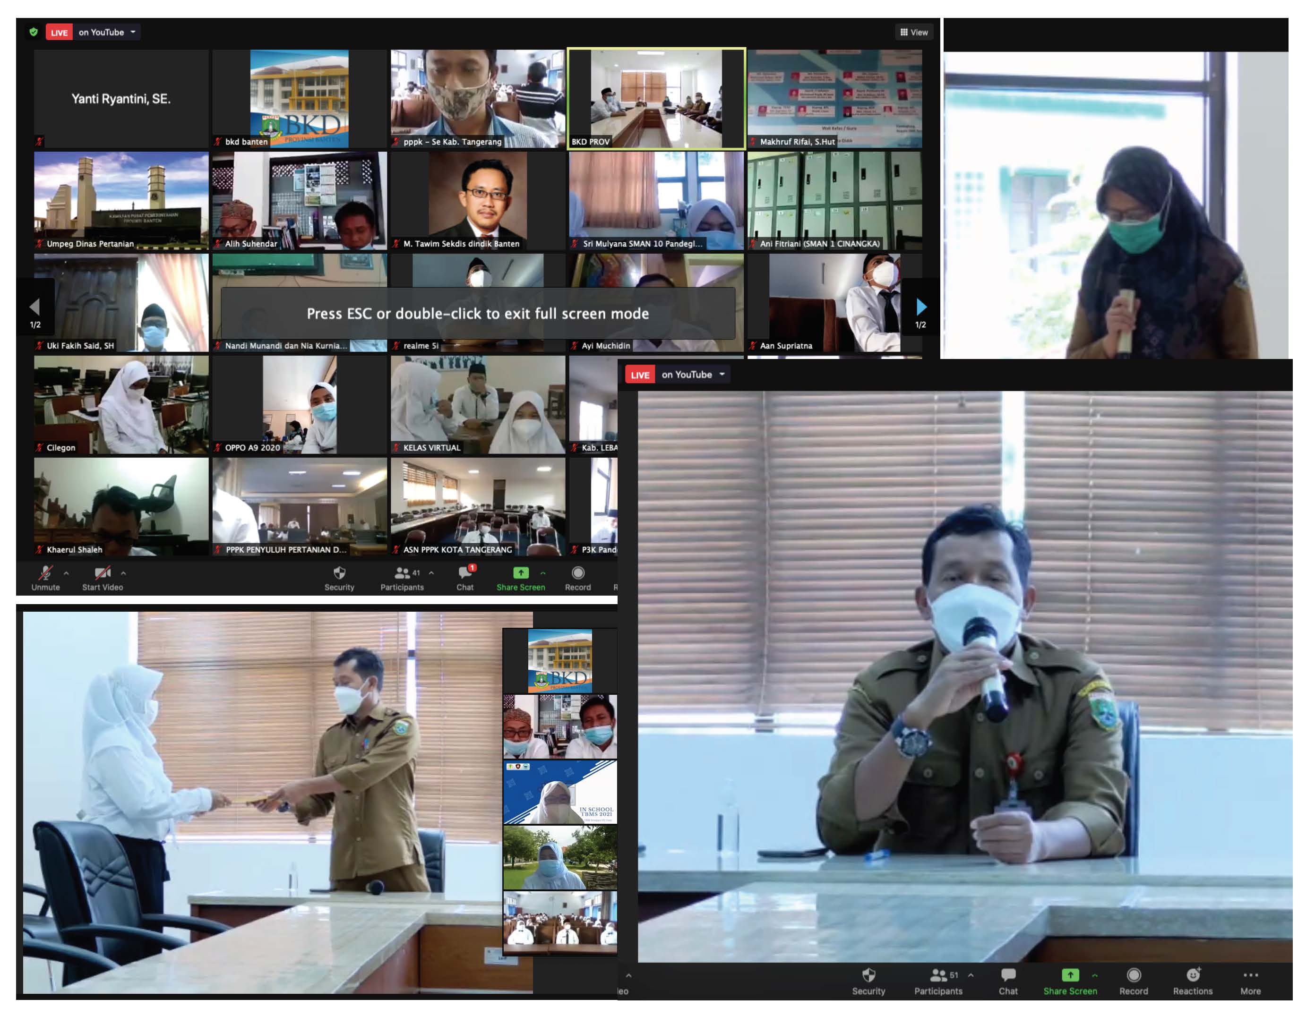Expand video options arrow beside Start Video
The width and height of the screenshot is (1315, 1016).
tap(123, 573)
